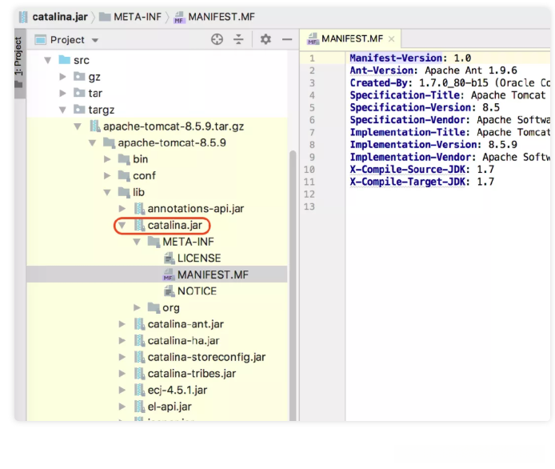Expand the tar folder node
This screenshot has height=469, width=555.
point(62,93)
